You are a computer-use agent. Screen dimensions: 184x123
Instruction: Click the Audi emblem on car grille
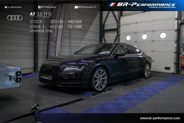click(x=48, y=68)
